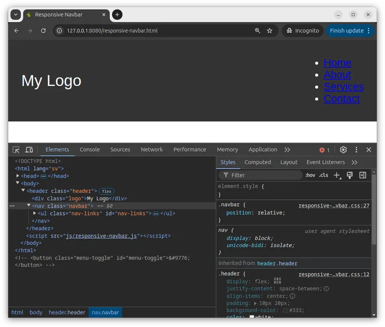
Task: Switch to the Console tab
Action: click(90, 150)
